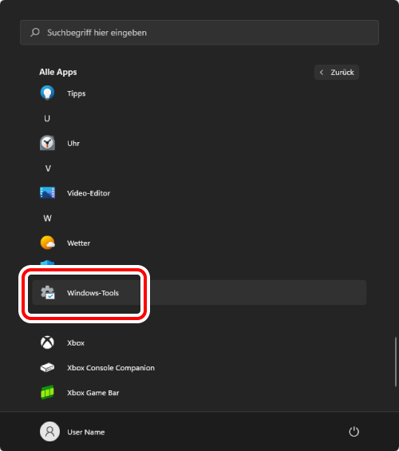Open the Tipps lightbulb icon
Image resolution: width=399 pixels, height=451 pixels.
tap(47, 93)
